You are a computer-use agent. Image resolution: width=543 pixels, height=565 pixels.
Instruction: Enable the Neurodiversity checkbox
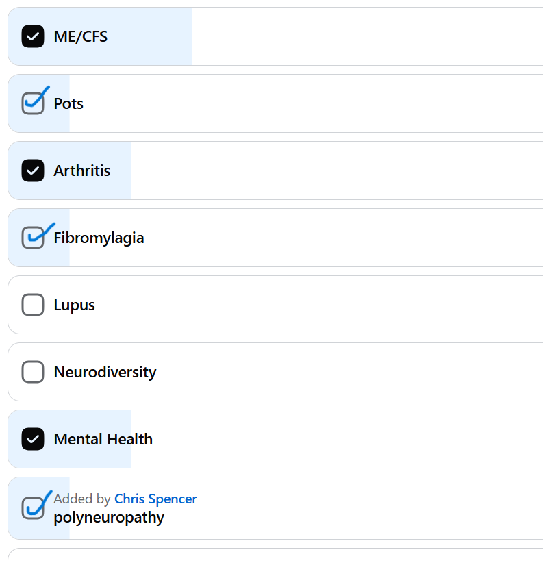33,372
